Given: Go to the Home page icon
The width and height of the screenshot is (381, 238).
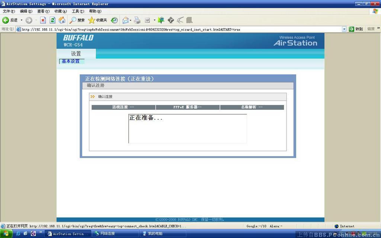Looking at the screenshot, I should click(62, 20).
